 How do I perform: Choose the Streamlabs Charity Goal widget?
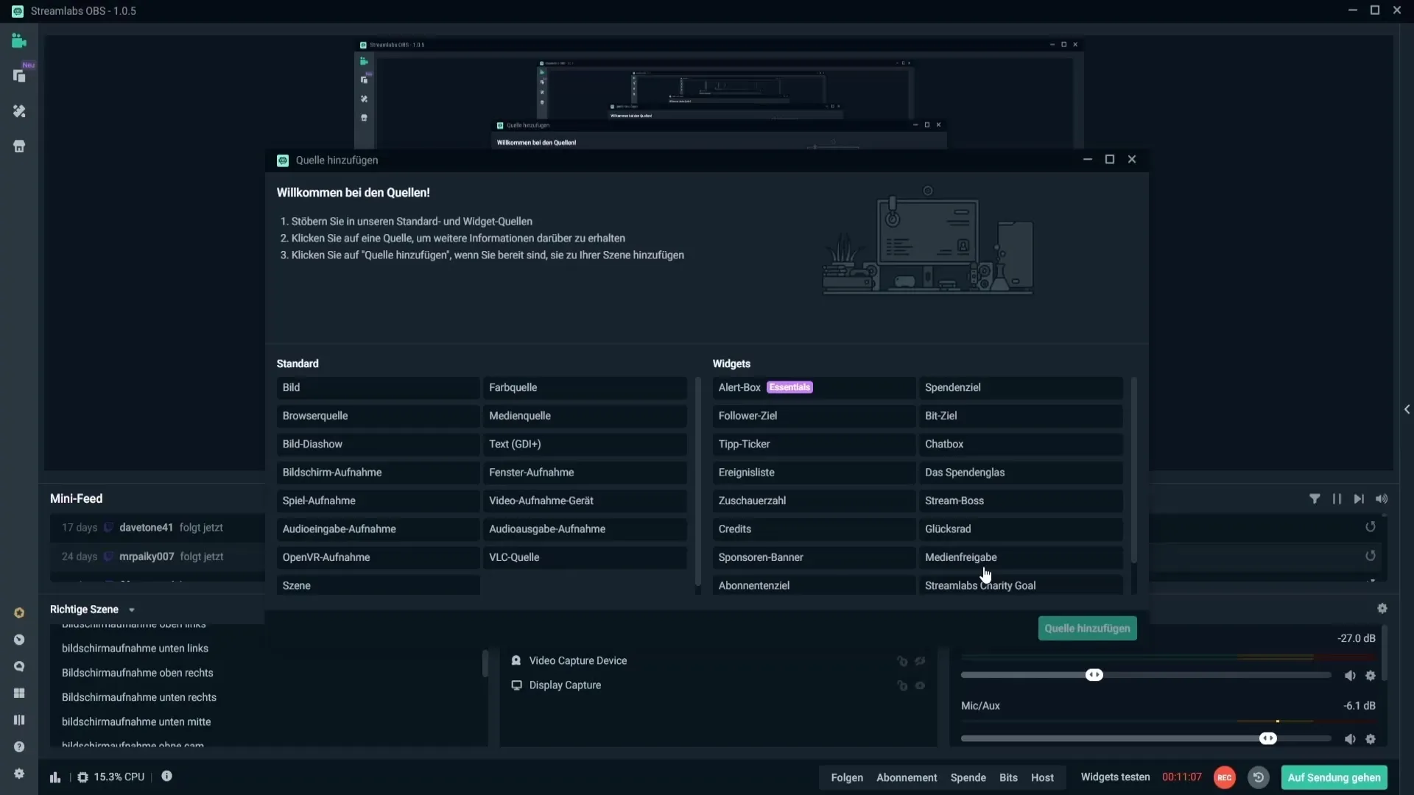pos(1021,585)
